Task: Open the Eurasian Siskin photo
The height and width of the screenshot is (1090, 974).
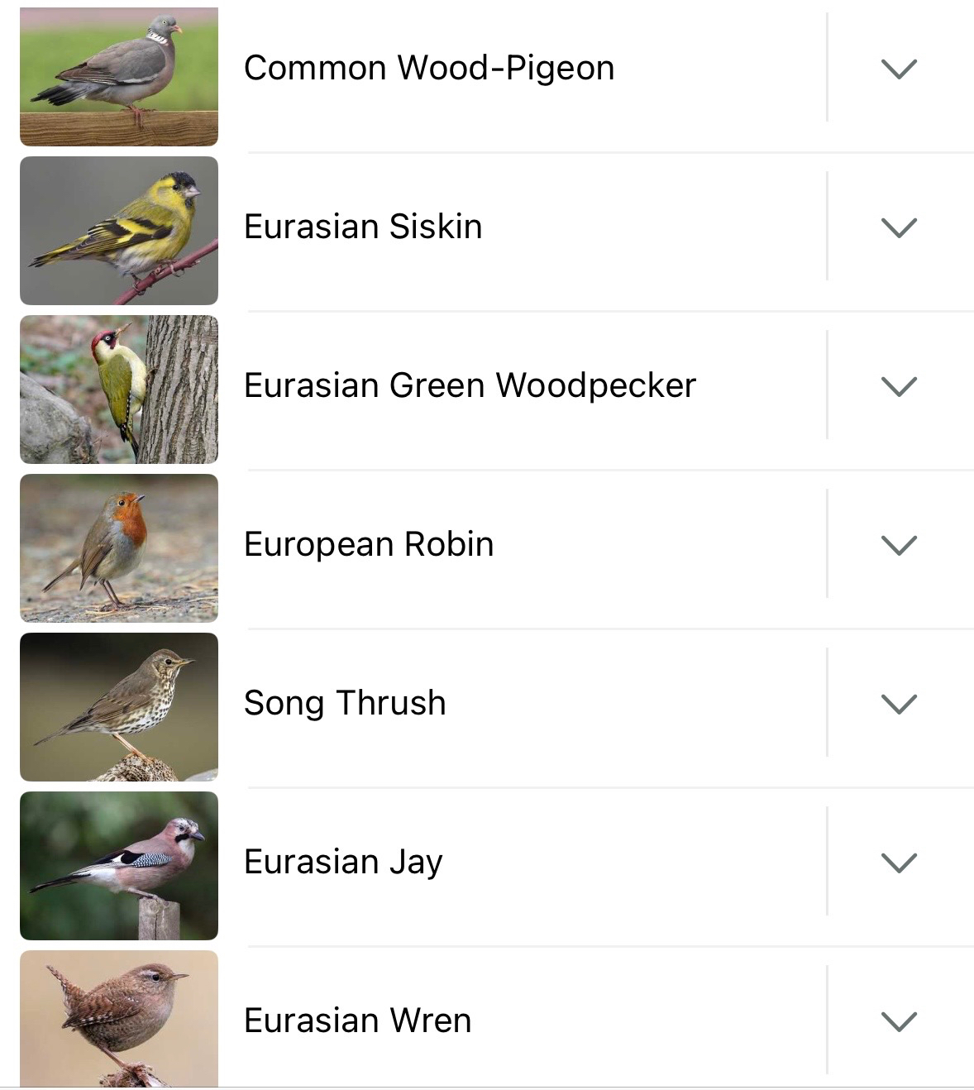Action: click(119, 231)
